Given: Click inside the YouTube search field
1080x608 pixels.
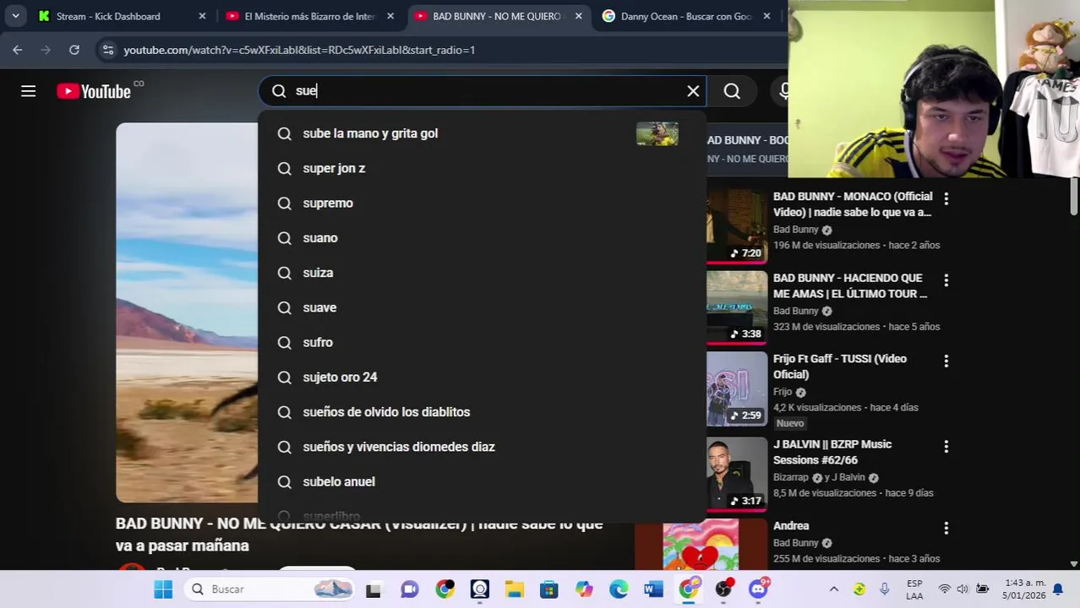Looking at the screenshot, I should pos(482,91).
